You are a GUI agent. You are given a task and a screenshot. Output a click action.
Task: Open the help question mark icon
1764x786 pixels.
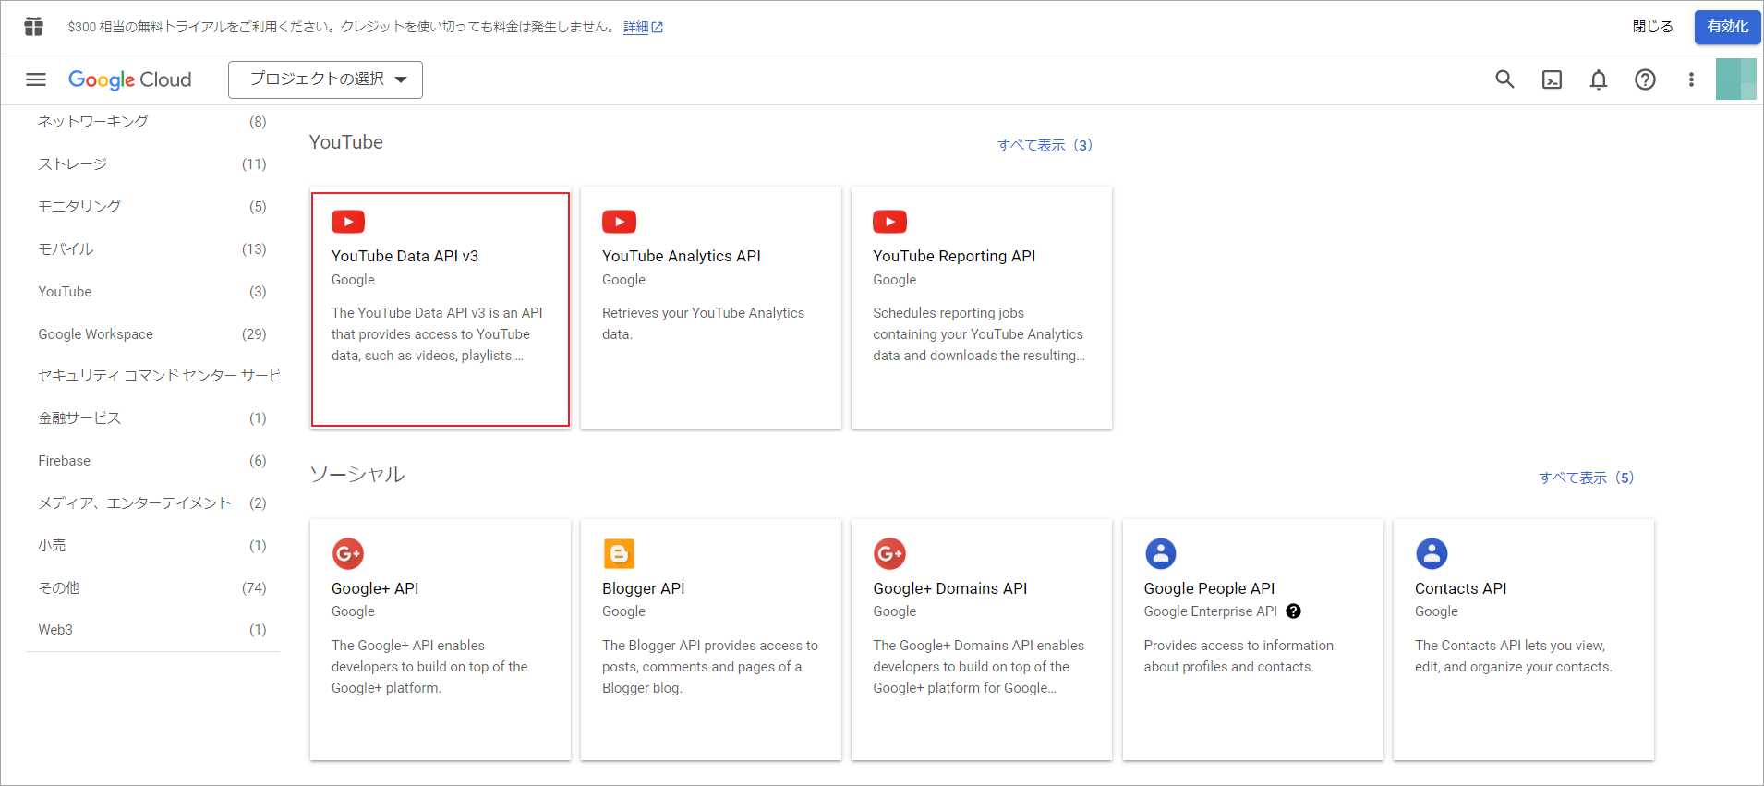click(1645, 79)
